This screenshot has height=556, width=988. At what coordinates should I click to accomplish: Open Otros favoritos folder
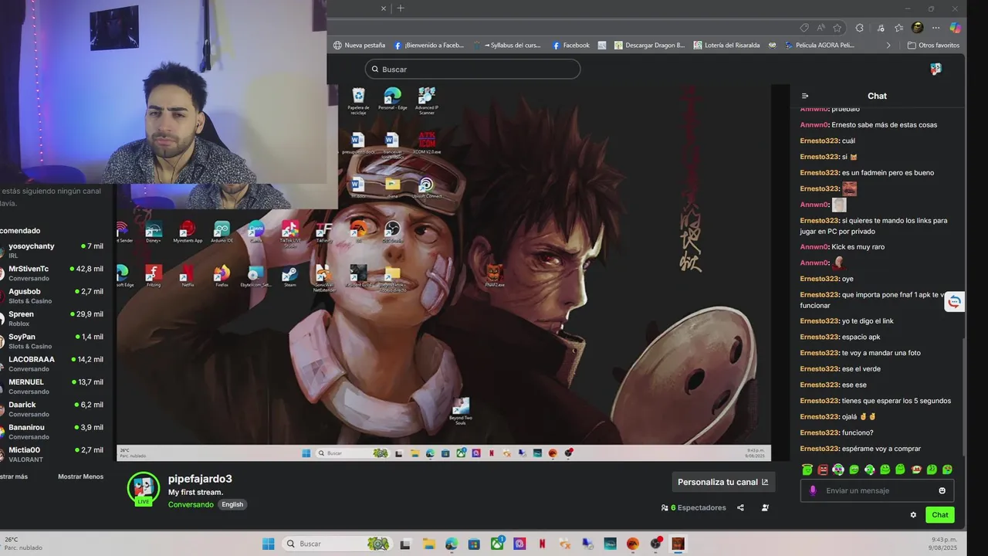933,46
